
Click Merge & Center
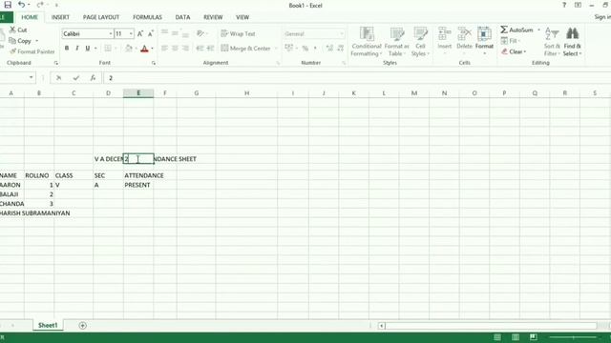point(245,49)
